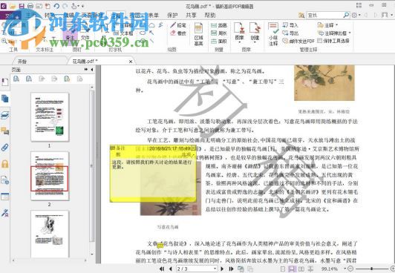Open the 帮助 help ribbon tab
Screen dimensions: 395x273
(210, 15)
